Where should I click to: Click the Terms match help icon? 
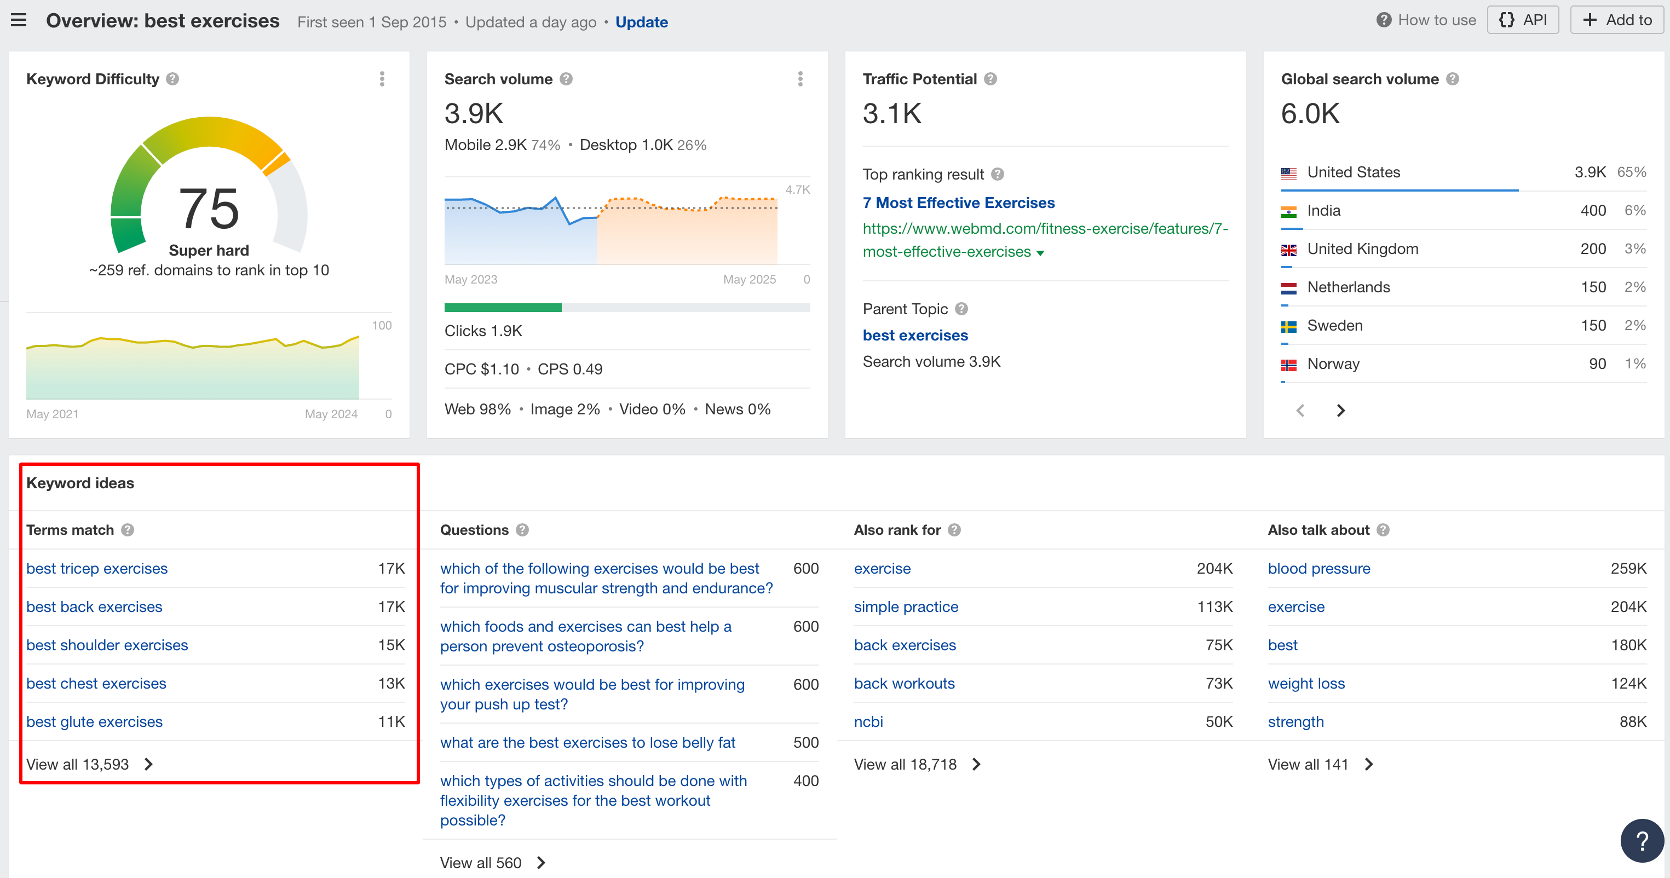128,530
